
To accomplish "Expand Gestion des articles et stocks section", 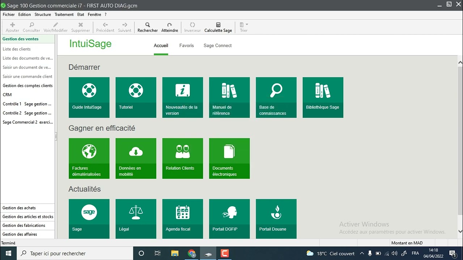I will point(27,217).
